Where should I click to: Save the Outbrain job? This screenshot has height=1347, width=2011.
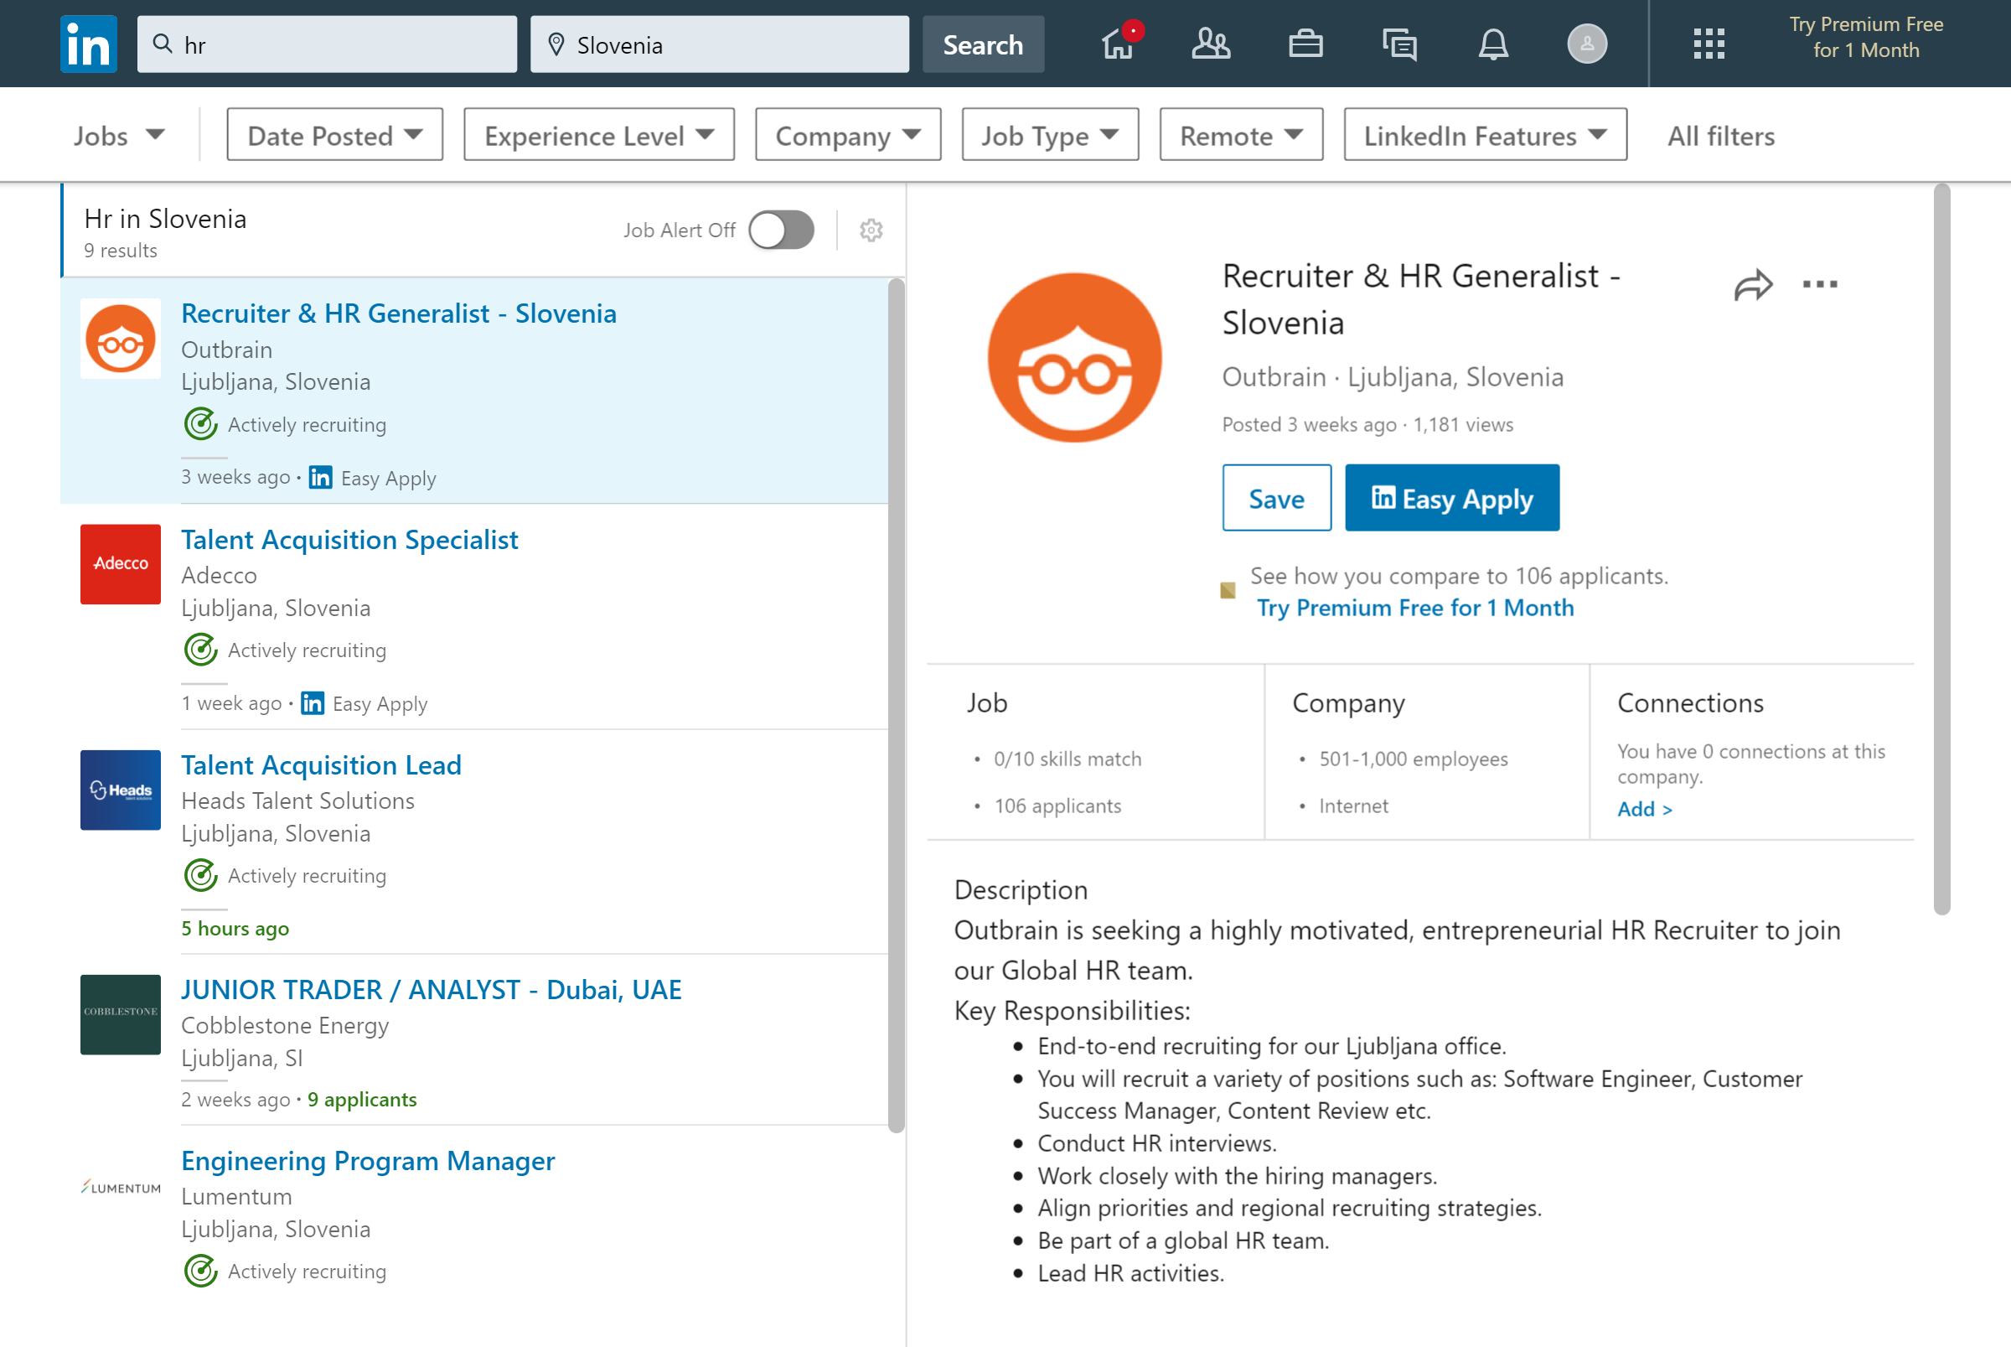pyautogui.click(x=1276, y=498)
